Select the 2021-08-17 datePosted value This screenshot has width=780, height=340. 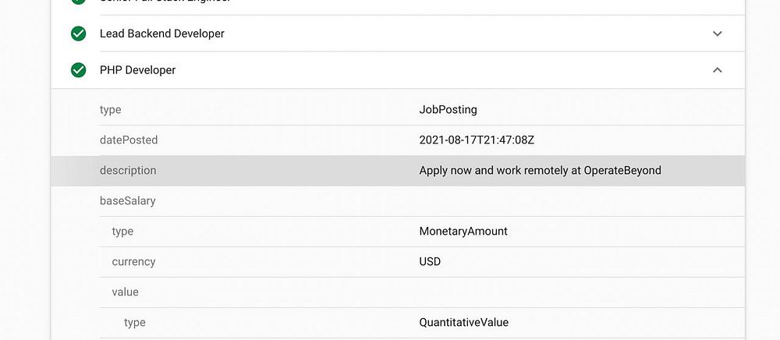(x=477, y=140)
